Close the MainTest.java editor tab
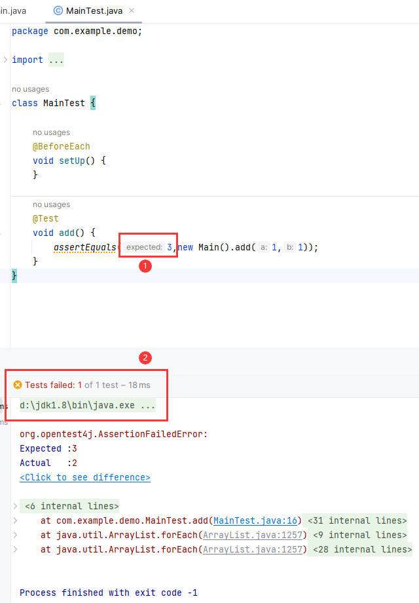The image size is (419, 603). tap(132, 11)
